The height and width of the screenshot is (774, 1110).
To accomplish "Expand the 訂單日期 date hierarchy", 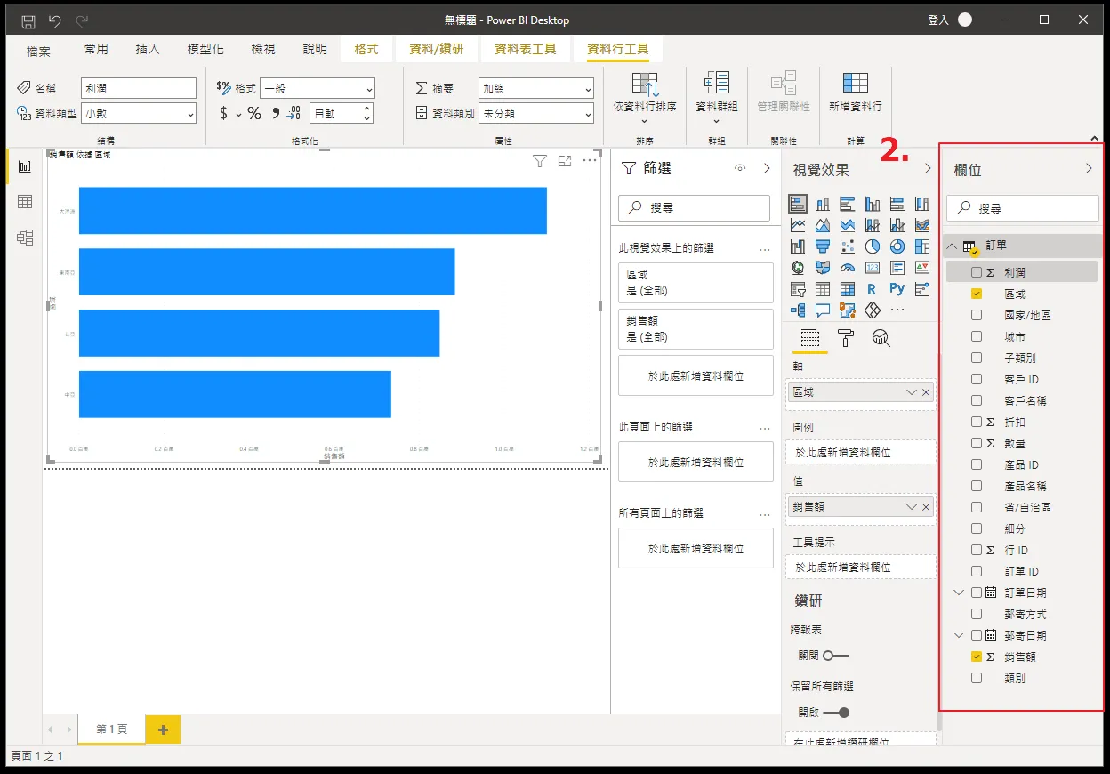I will pos(959,593).
